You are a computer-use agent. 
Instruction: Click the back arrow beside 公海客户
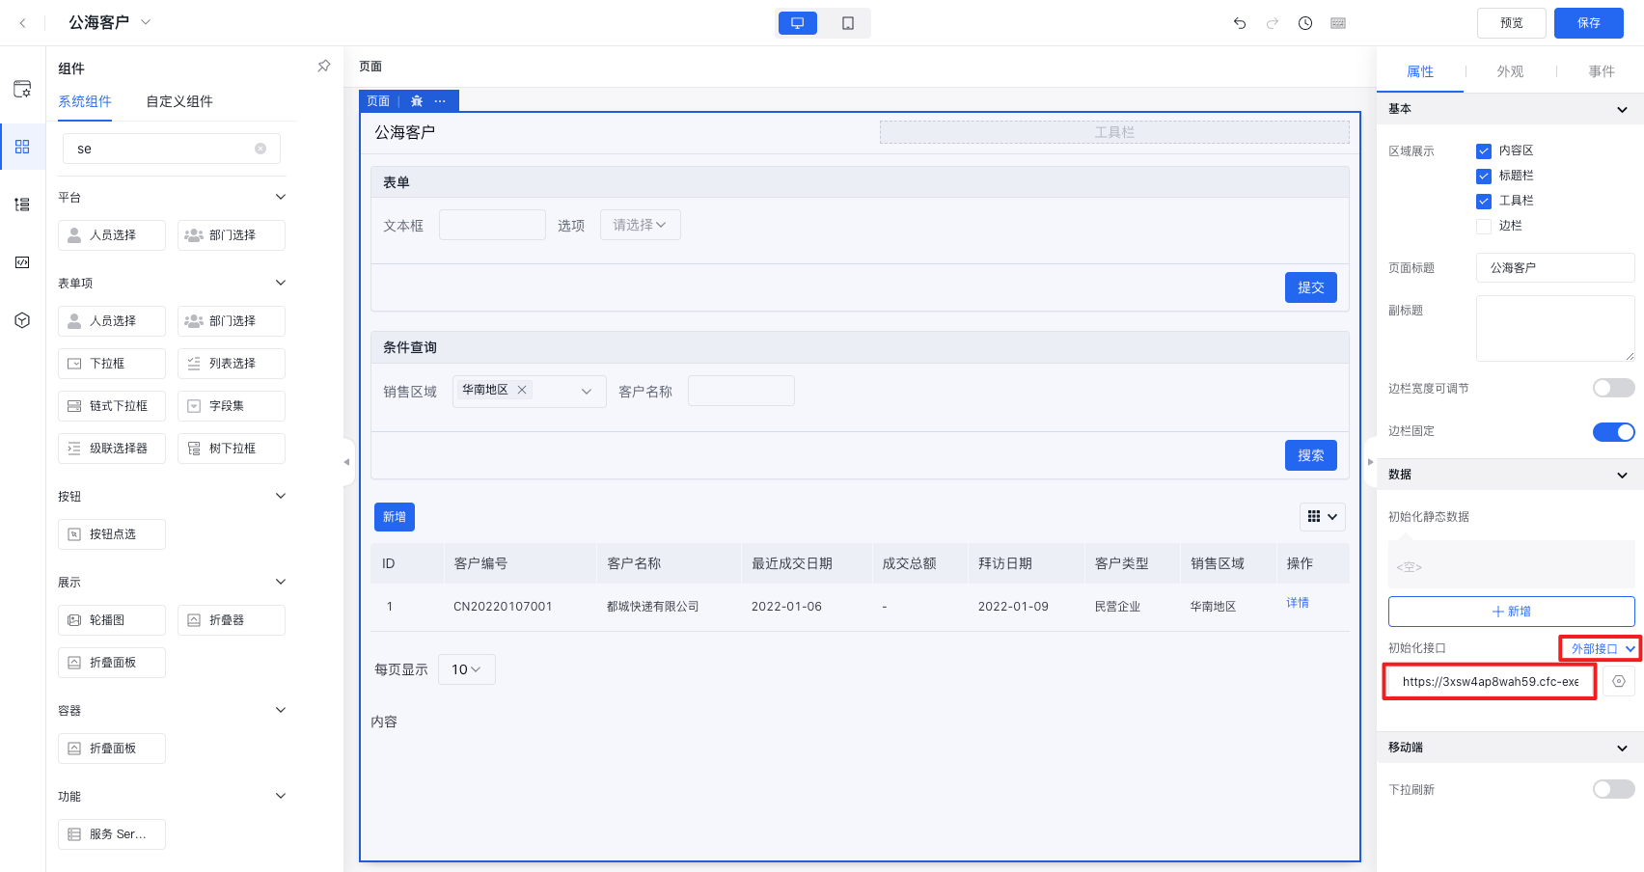(x=22, y=22)
